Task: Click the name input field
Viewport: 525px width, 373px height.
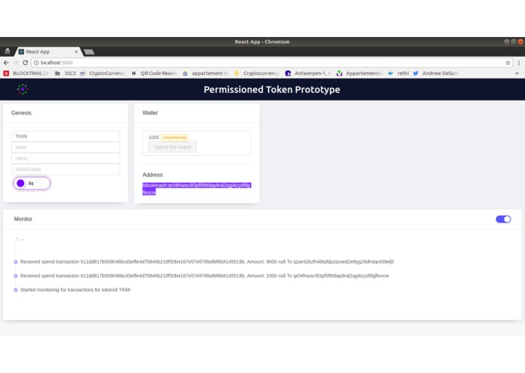Action: (66, 159)
